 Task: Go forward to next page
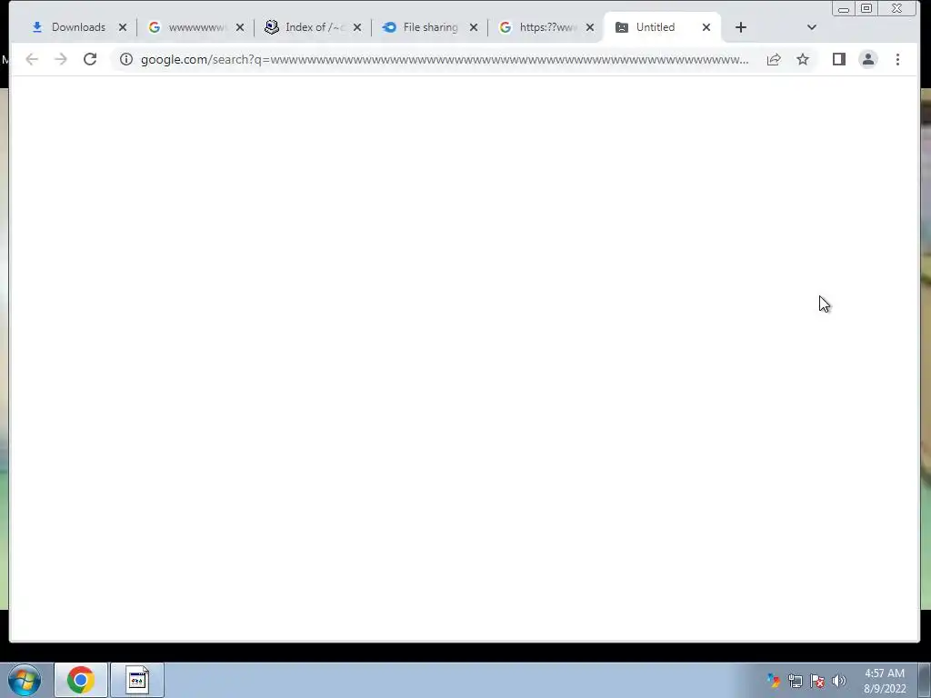(61, 59)
